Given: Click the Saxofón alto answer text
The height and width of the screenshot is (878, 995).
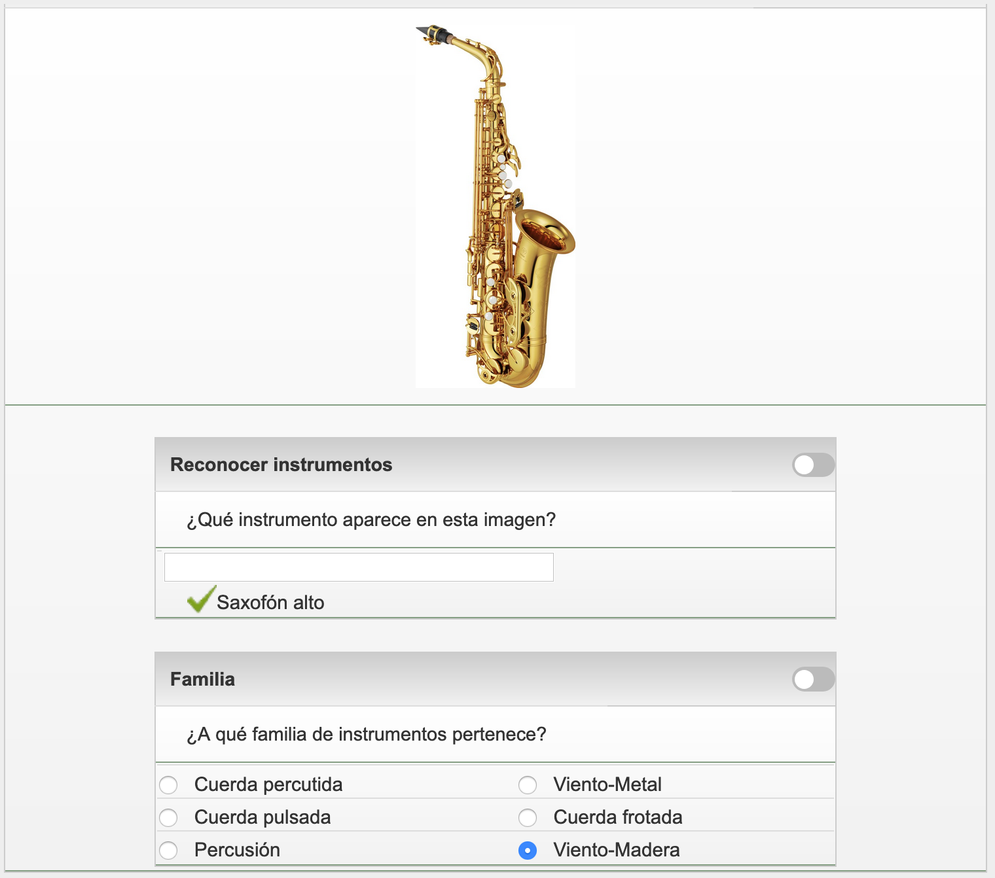Looking at the screenshot, I should (270, 603).
